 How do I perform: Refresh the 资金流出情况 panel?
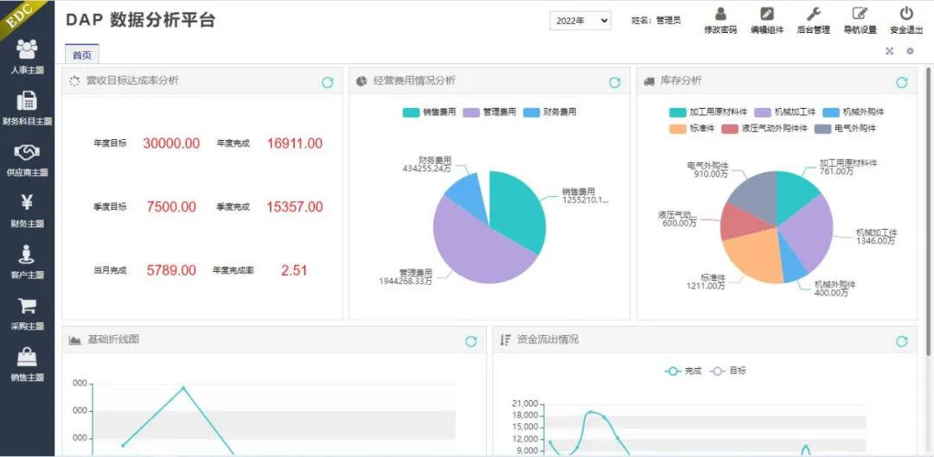[902, 341]
